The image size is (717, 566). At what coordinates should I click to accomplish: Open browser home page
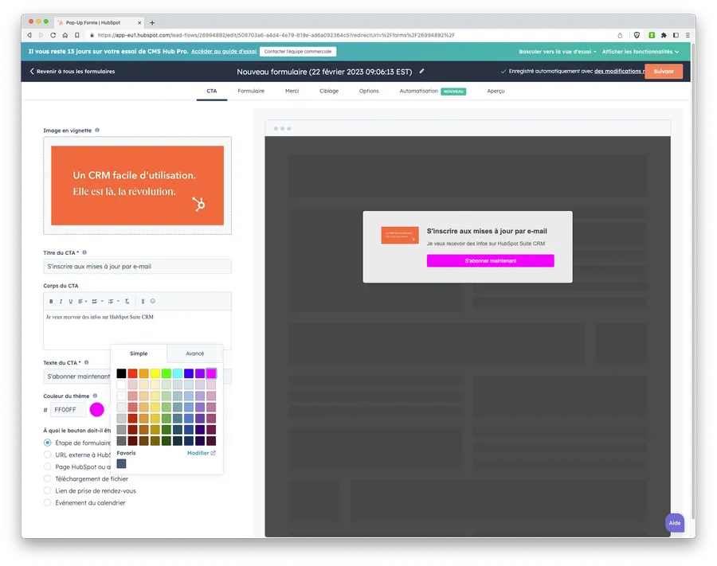65,35
